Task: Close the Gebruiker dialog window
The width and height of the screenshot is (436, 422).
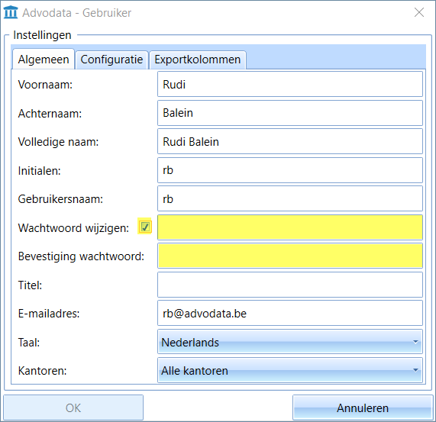Action: tap(419, 12)
